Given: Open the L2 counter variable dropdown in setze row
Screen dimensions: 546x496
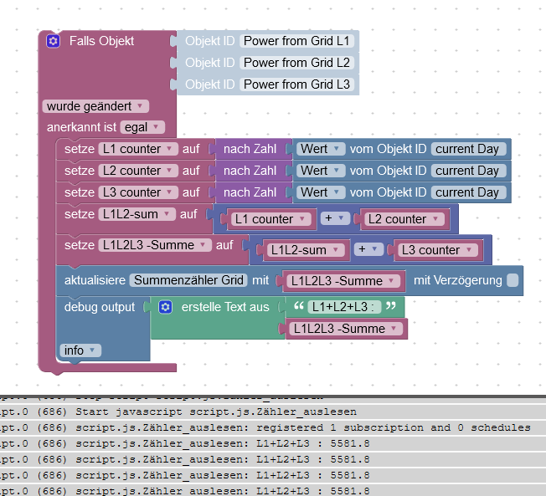Looking at the screenshot, I should click(138, 171).
